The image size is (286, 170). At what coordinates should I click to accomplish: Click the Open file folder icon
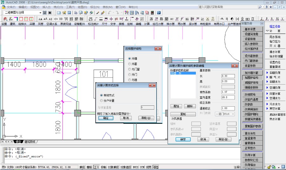(x=64, y=13)
